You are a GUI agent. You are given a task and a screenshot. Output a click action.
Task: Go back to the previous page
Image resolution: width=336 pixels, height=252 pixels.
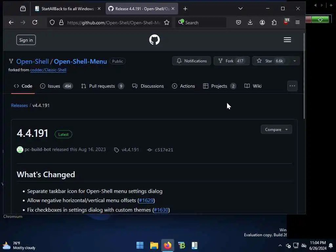click(11, 22)
